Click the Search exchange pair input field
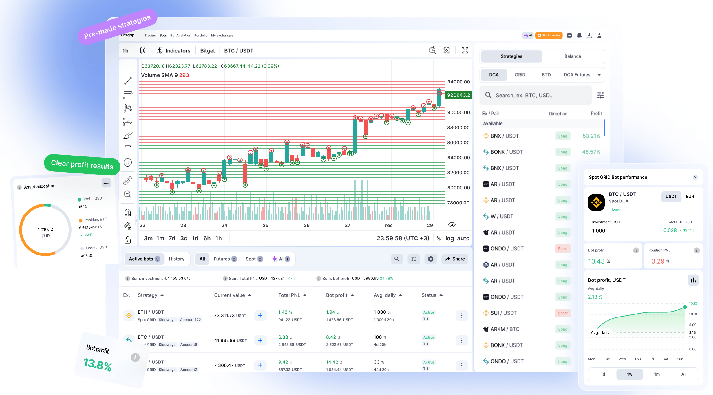 (x=535, y=95)
